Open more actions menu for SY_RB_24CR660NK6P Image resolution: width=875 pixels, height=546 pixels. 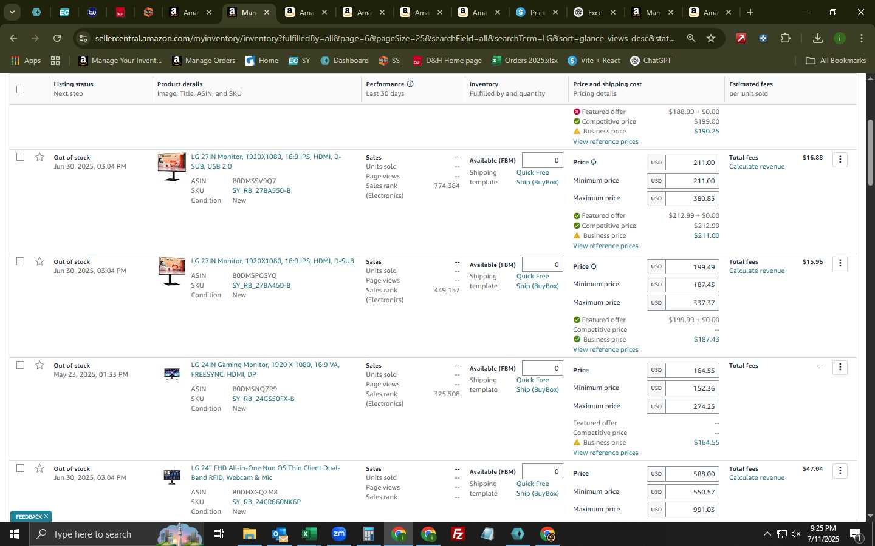point(840,471)
